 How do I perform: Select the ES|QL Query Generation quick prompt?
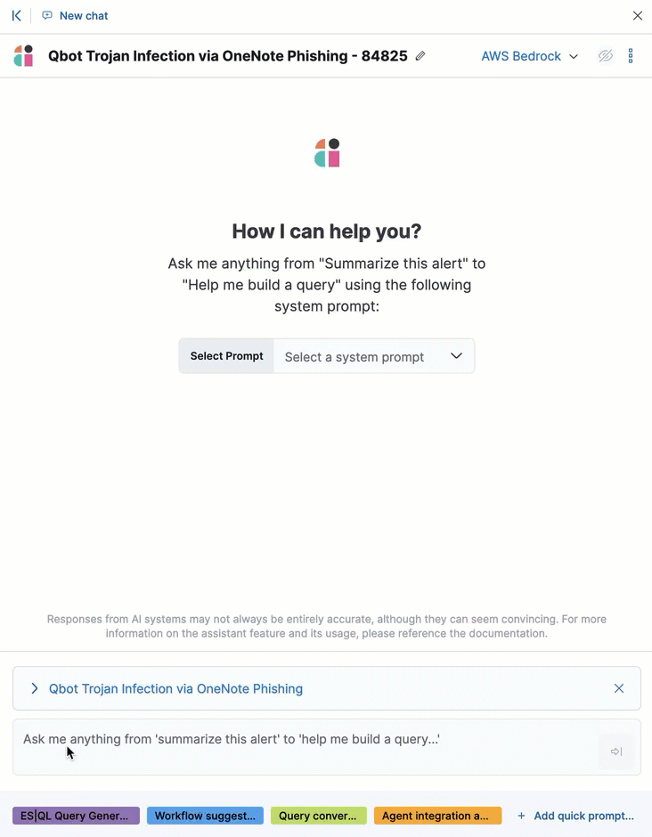76,816
